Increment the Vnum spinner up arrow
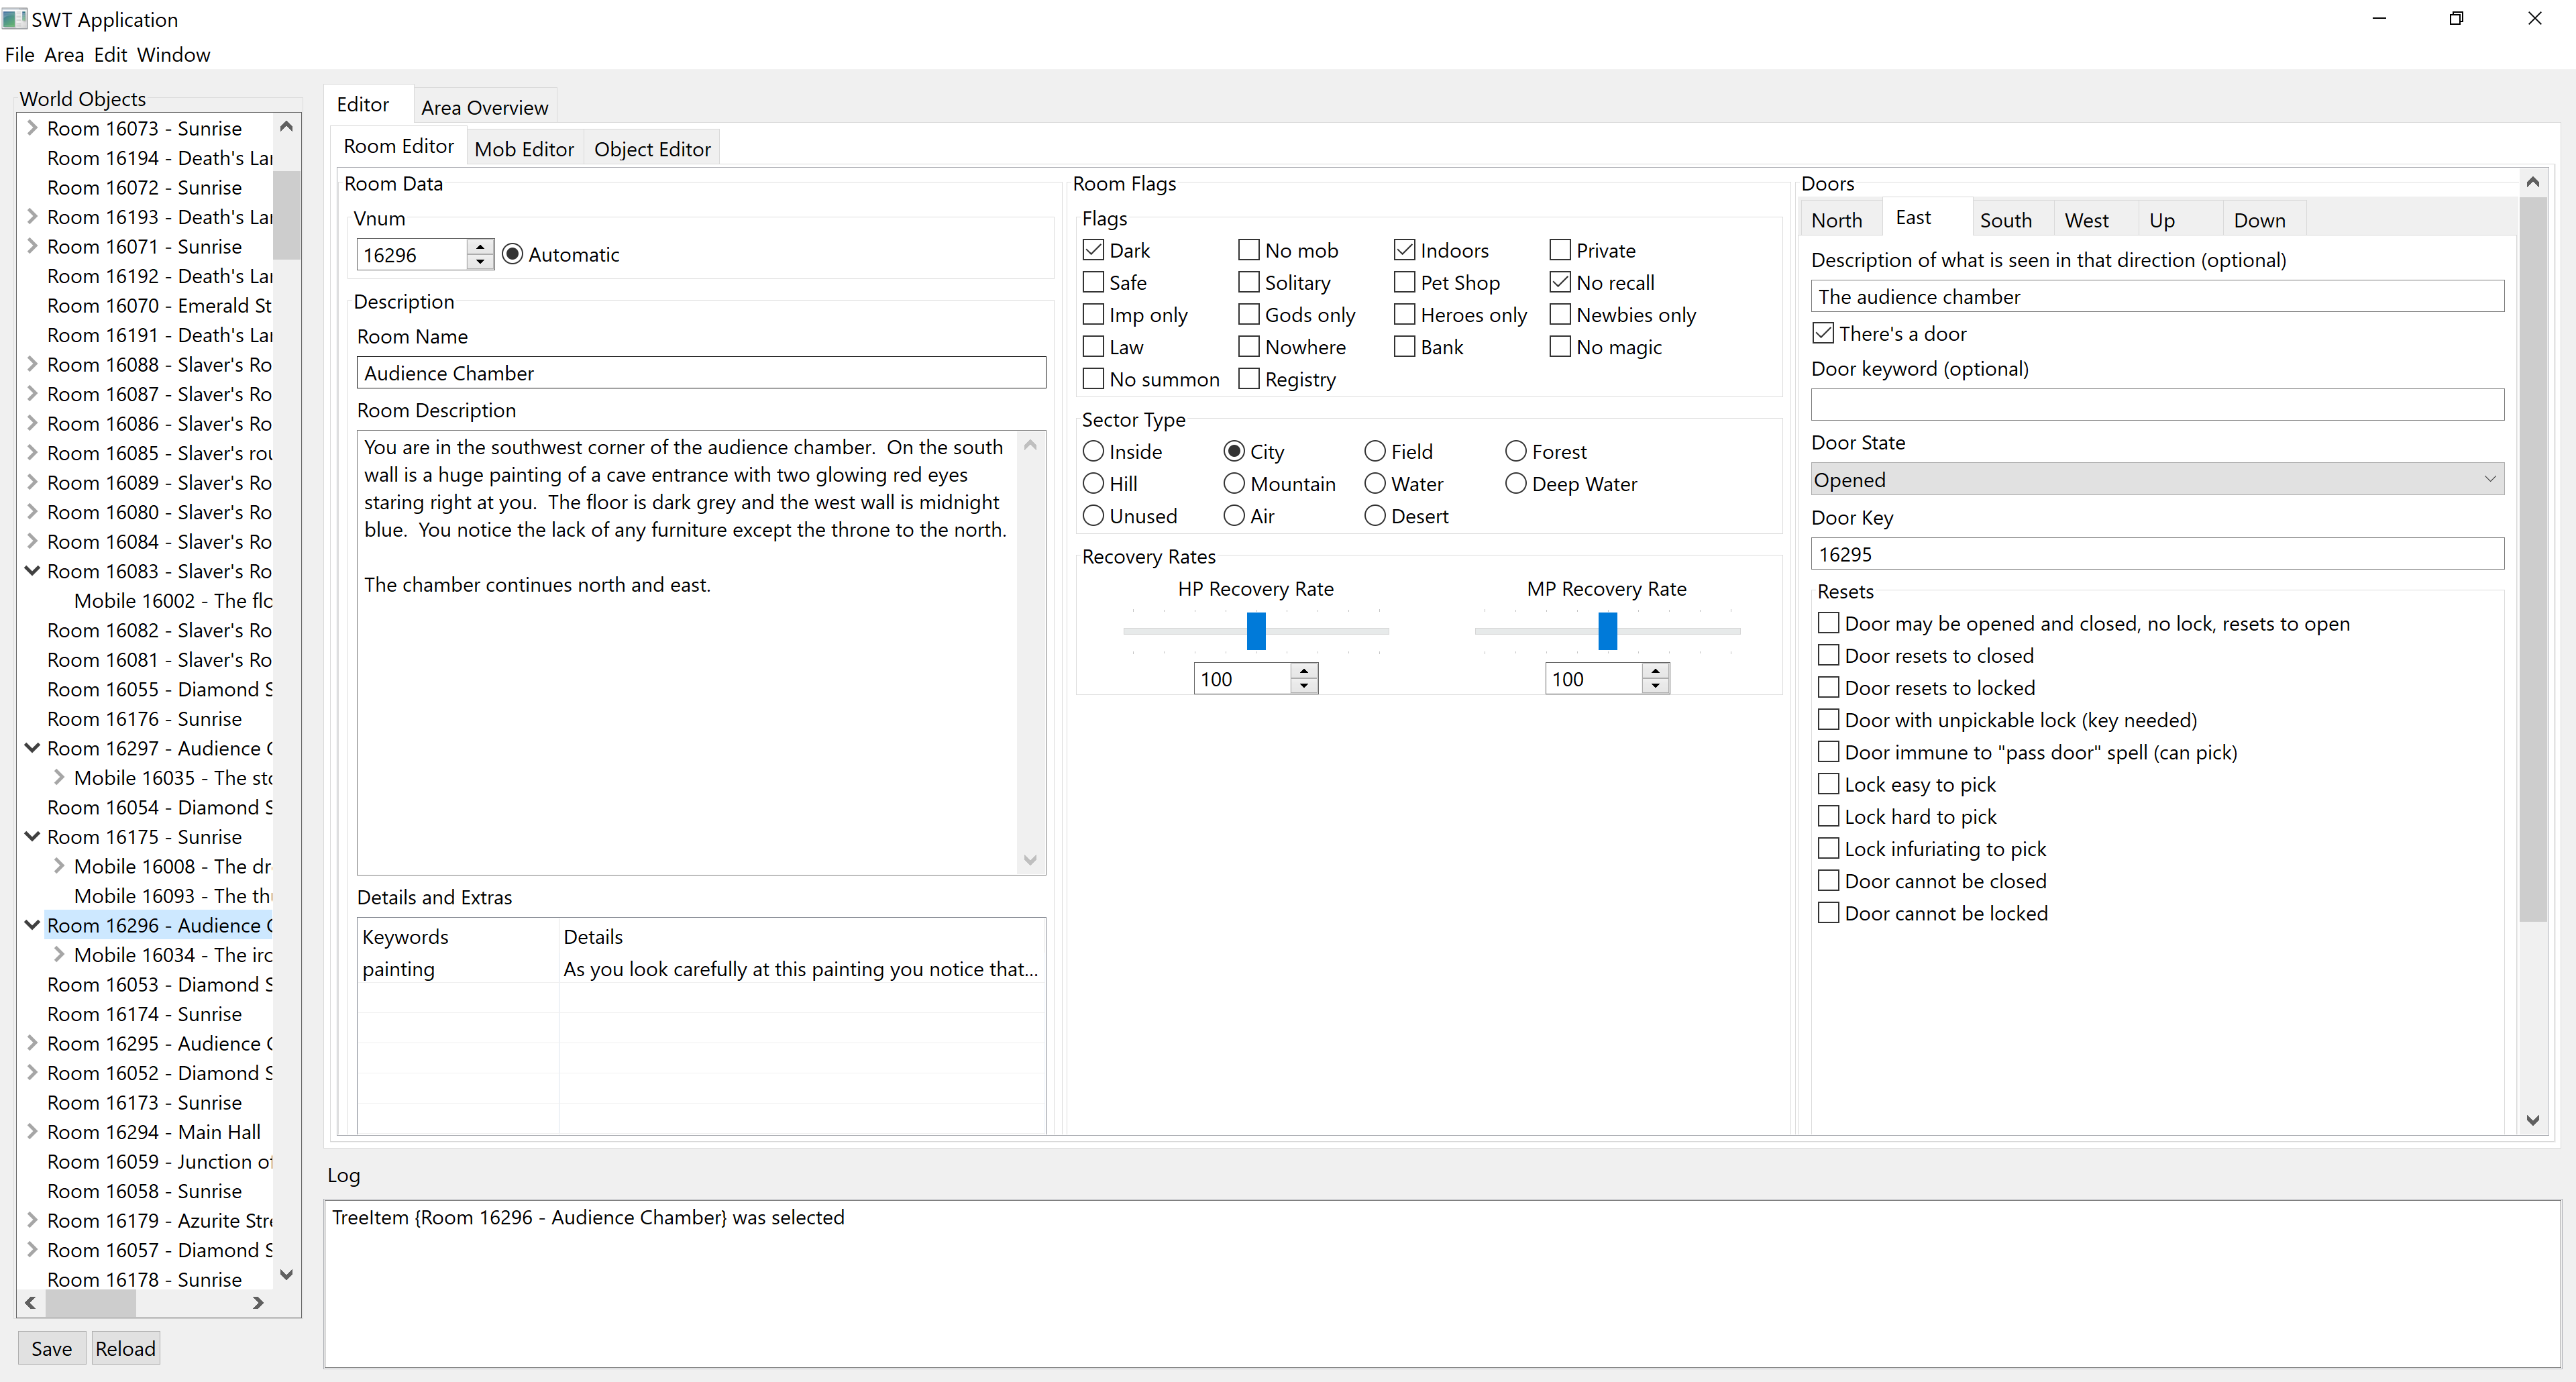Image resolution: width=2576 pixels, height=1382 pixels. coord(481,246)
